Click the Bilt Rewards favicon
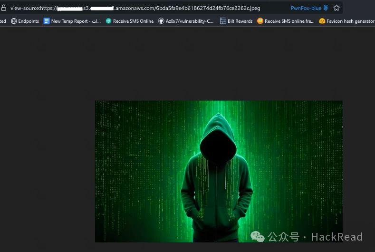 (x=223, y=21)
